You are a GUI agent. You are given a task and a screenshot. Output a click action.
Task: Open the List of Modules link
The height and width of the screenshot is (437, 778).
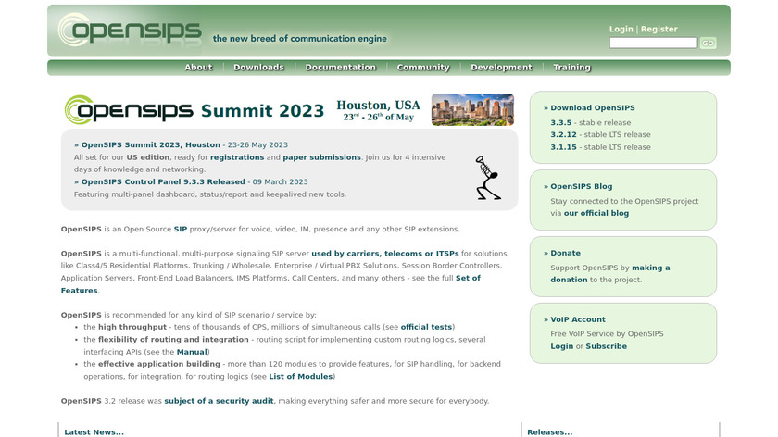click(x=301, y=377)
